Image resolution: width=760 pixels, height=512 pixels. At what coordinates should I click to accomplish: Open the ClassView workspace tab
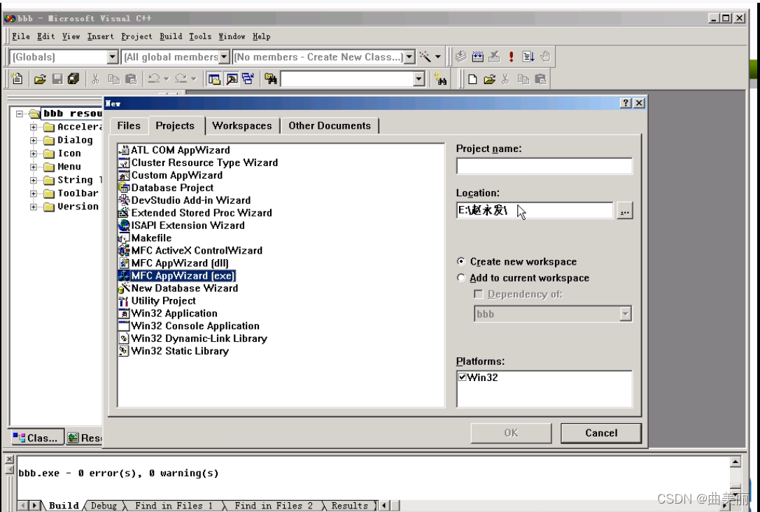coord(37,438)
